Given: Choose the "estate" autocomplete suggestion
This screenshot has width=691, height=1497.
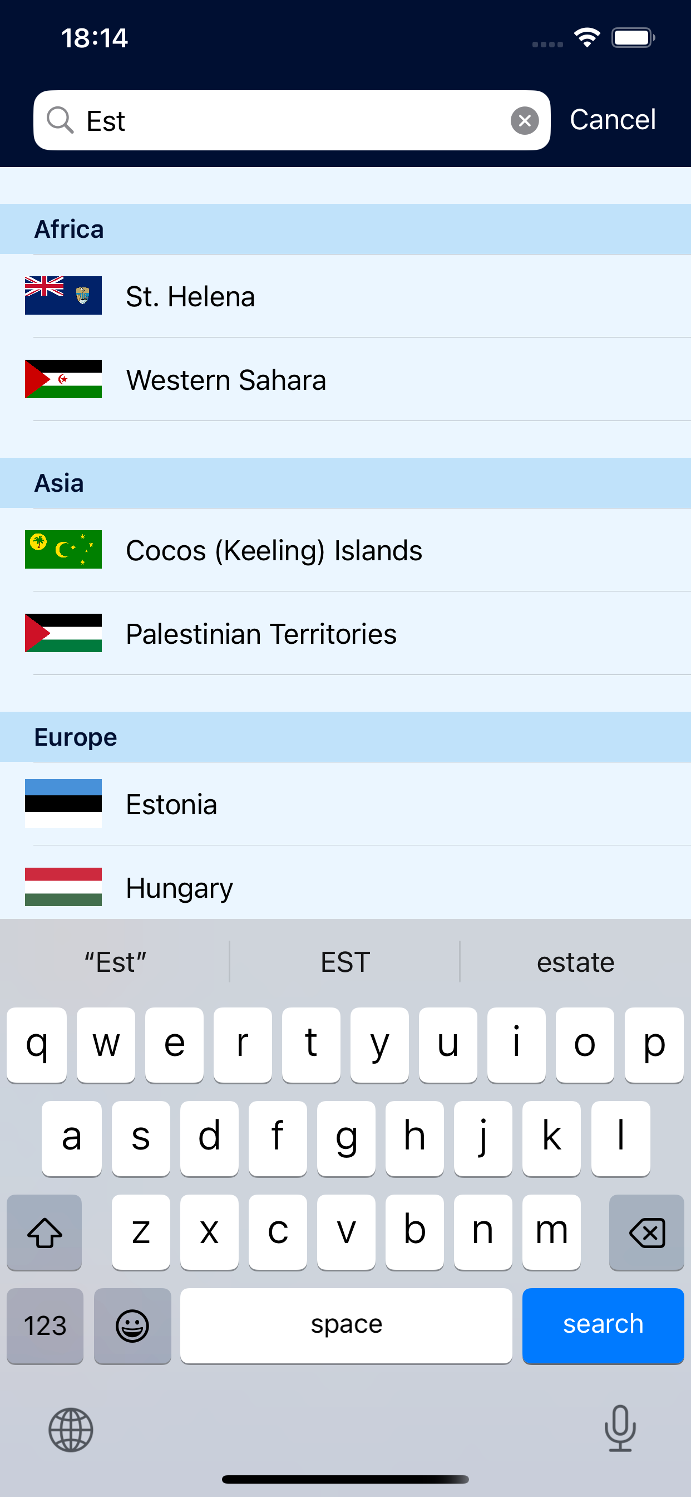Looking at the screenshot, I should click(575, 962).
